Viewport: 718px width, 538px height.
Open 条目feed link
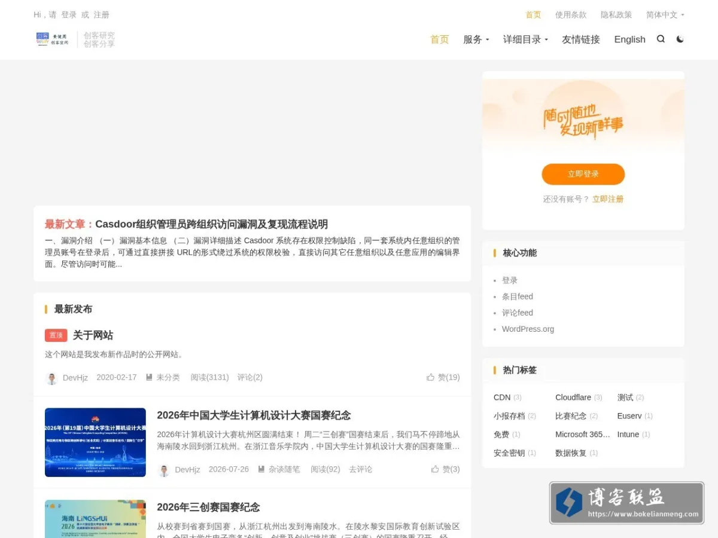coord(518,296)
